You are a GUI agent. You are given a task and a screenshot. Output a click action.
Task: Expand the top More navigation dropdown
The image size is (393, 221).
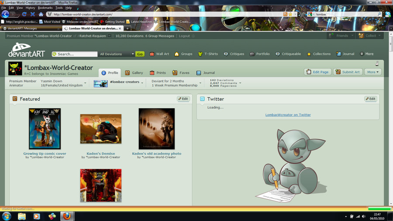coord(367,54)
